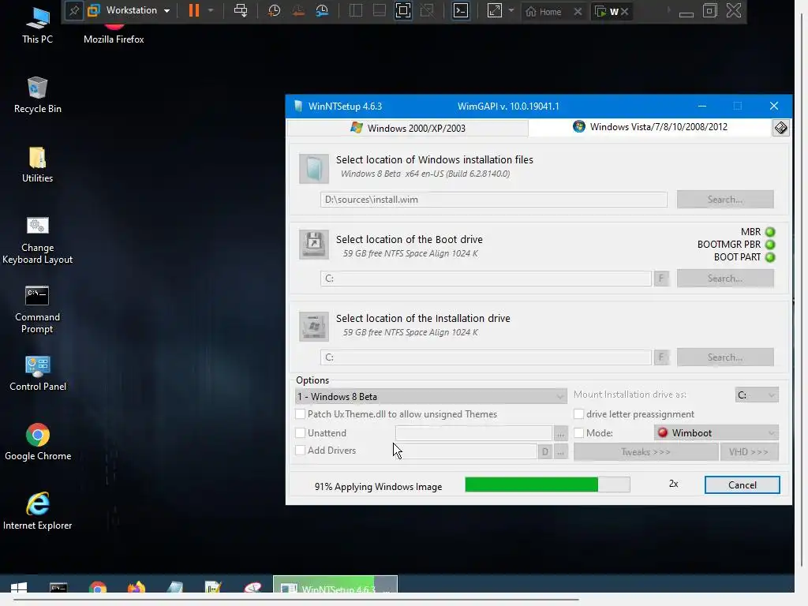Switch to the Home tab in VMware
The height and width of the screenshot is (606, 808).
(544, 11)
